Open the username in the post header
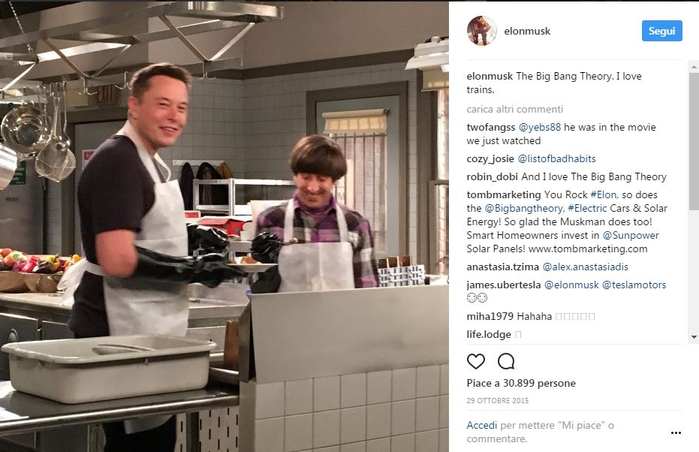The image size is (699, 452). 527,32
